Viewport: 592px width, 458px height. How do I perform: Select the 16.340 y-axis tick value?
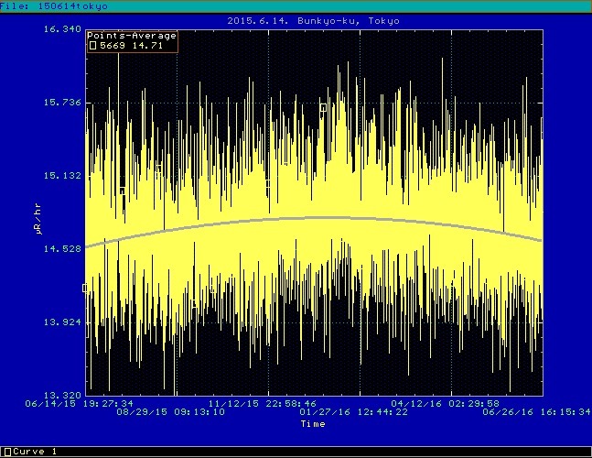[62, 29]
